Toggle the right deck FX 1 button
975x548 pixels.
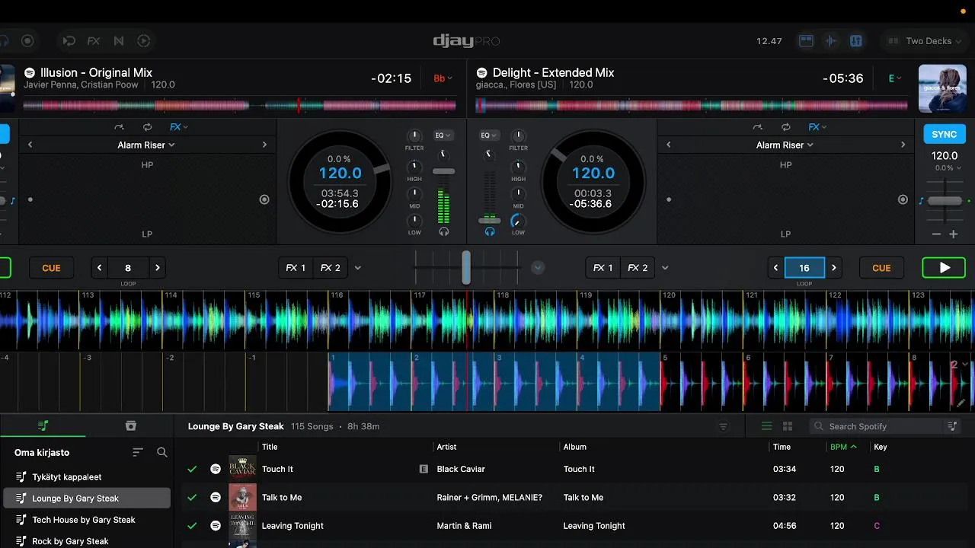tap(603, 268)
